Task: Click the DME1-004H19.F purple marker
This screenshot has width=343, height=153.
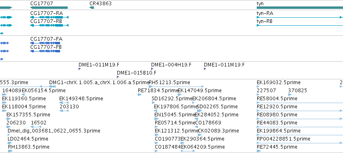Action: point(152,69)
